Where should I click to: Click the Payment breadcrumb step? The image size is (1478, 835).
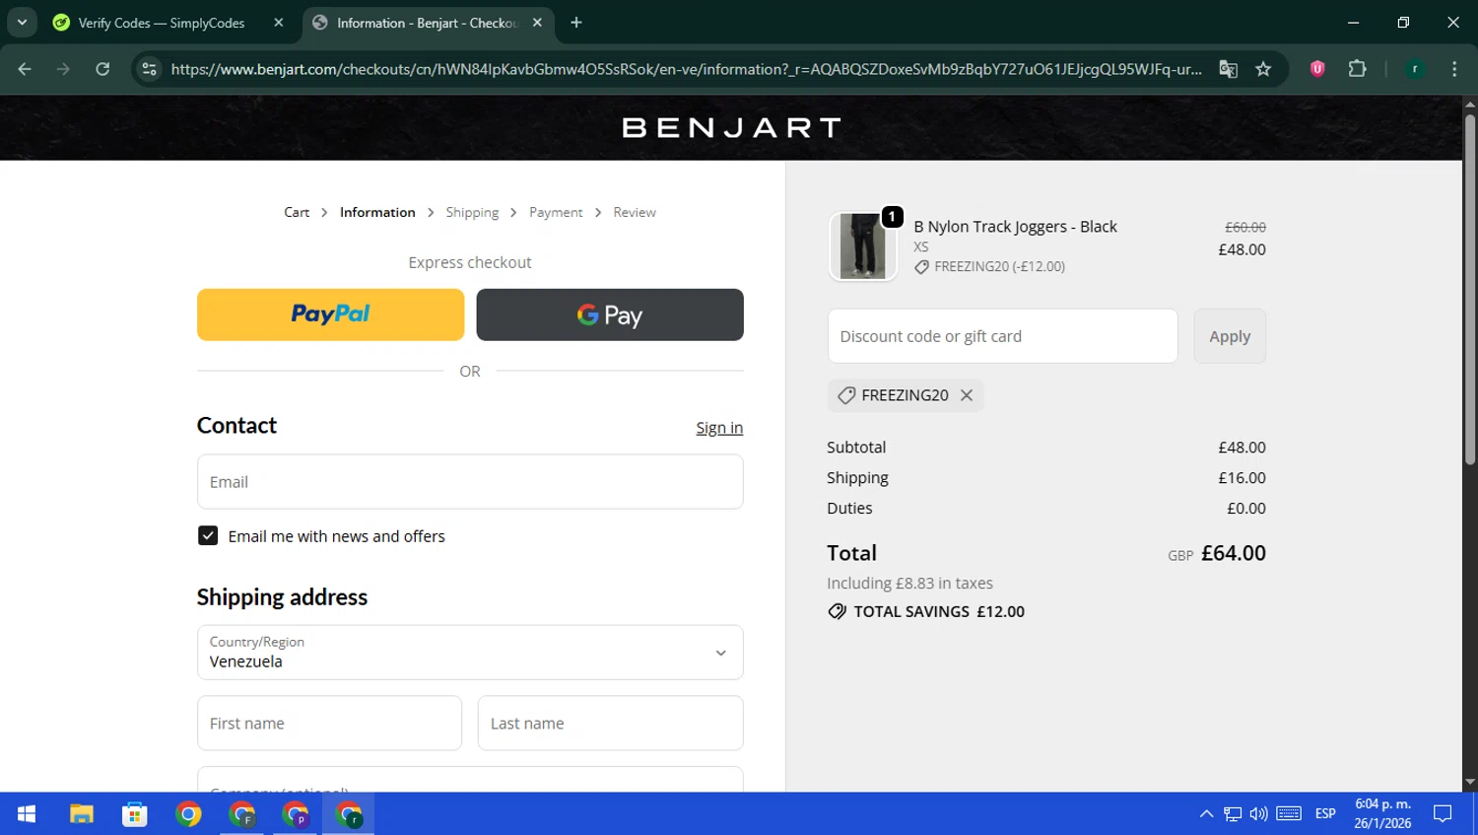point(556,212)
